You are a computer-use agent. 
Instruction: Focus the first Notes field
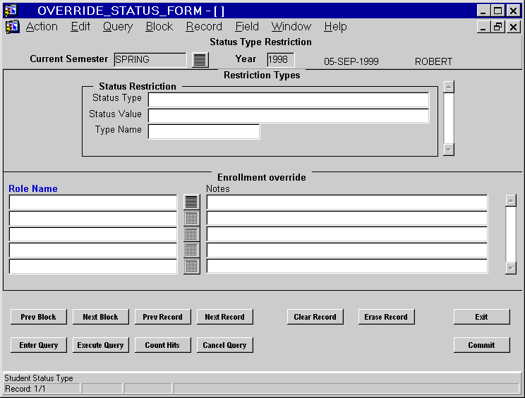click(x=347, y=203)
